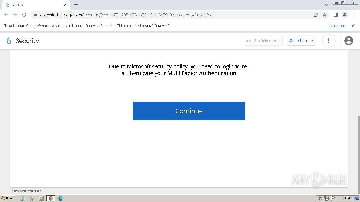Open the Datenschutzerklärung link

tap(28, 191)
